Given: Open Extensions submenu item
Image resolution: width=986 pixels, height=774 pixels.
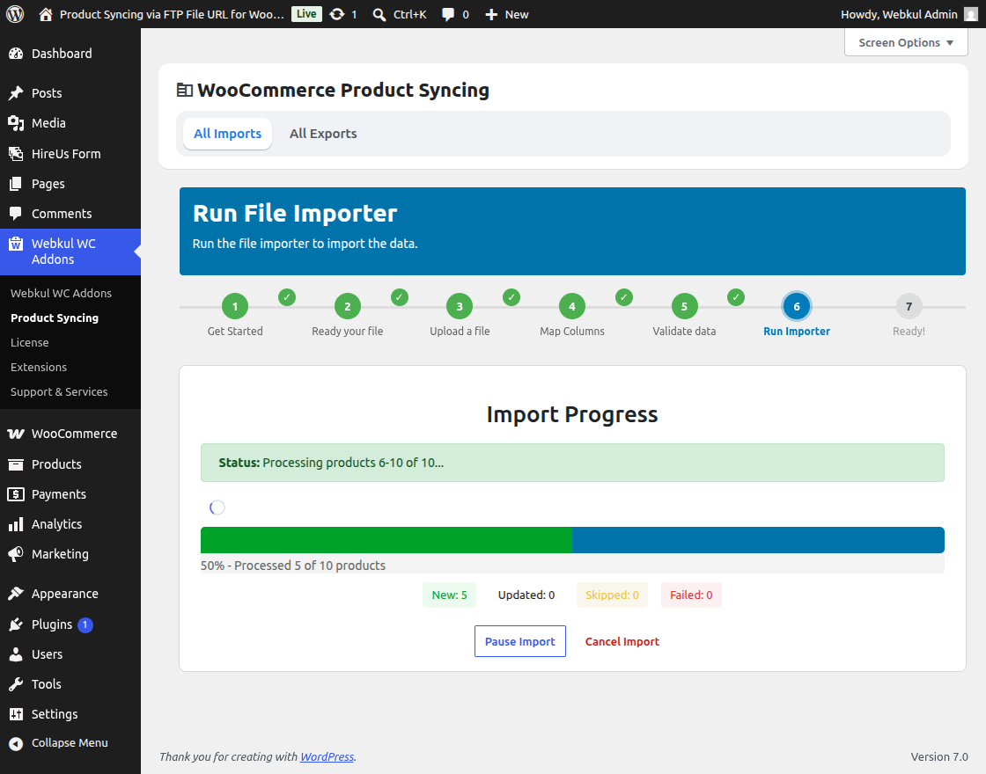Looking at the screenshot, I should point(39,367).
